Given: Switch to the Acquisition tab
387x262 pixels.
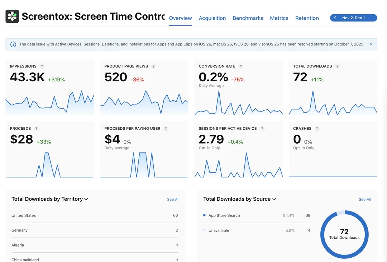Looking at the screenshot, I should (212, 18).
